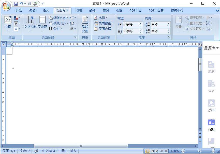Screen dimensions: 220x154
Task: Open the Office button menu
Action: pos(6,6)
